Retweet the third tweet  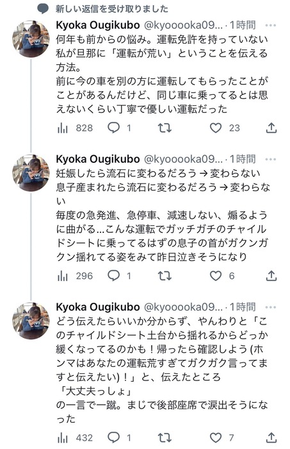165,438
